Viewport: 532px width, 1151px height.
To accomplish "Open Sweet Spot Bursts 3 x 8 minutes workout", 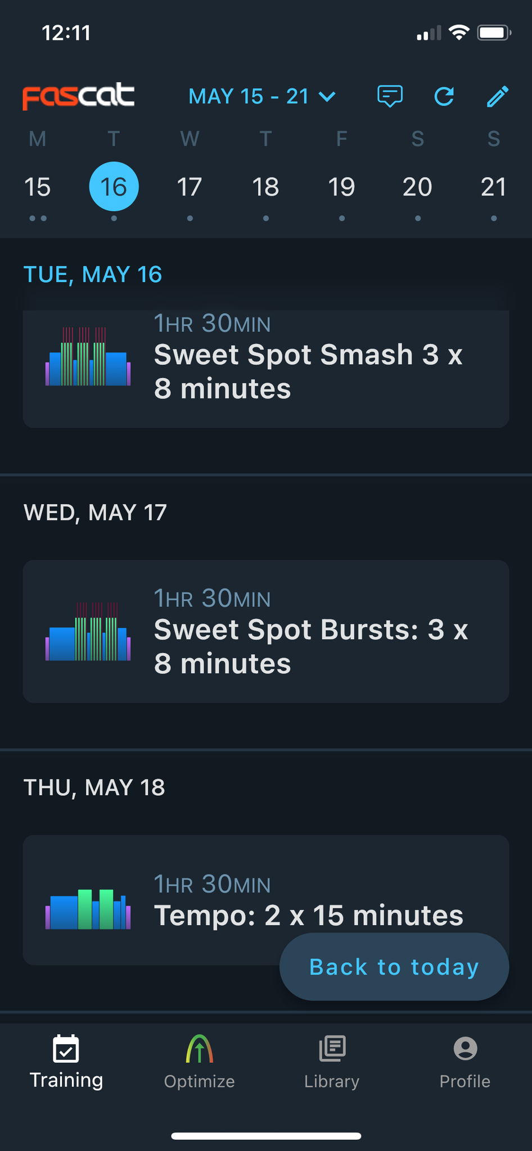I will 266,631.
